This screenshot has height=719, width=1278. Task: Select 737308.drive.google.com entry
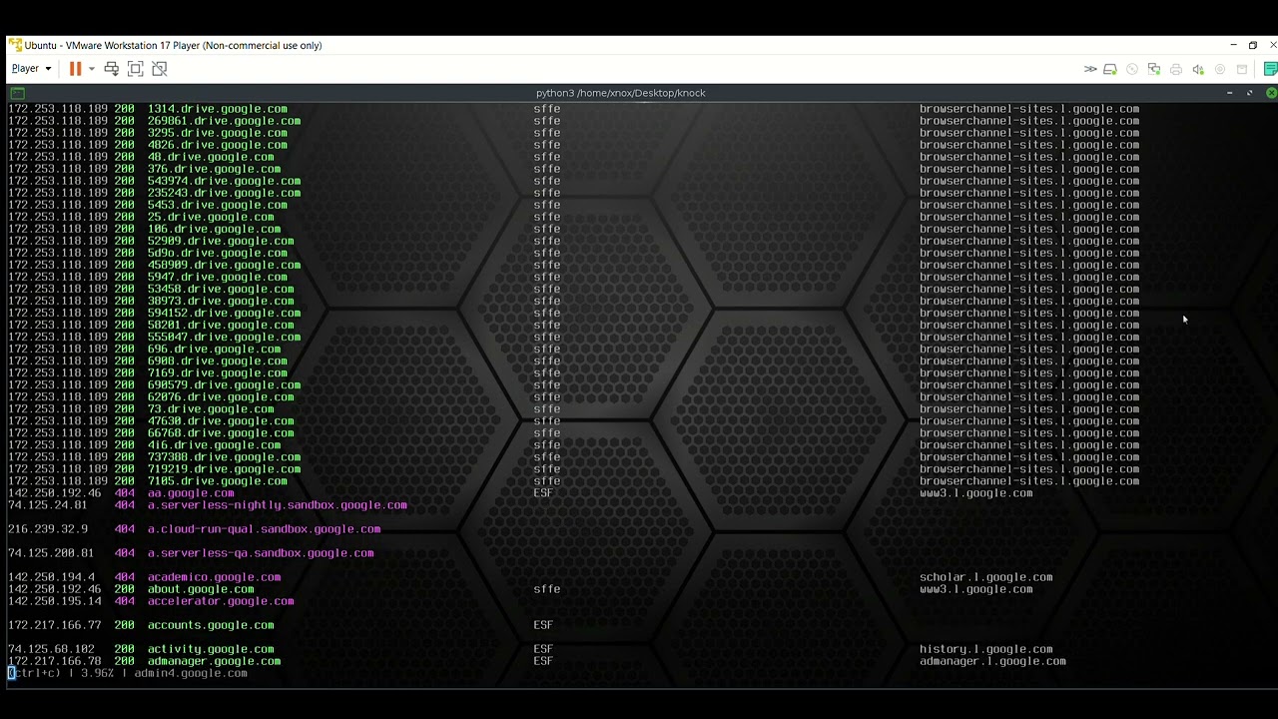click(224, 456)
